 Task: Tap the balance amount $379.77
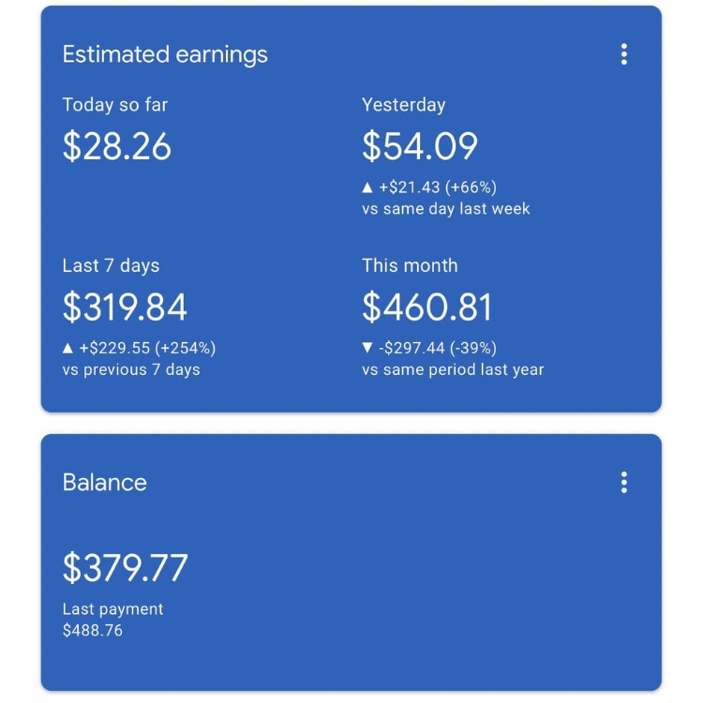click(x=125, y=568)
